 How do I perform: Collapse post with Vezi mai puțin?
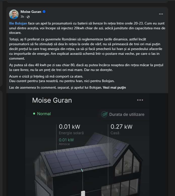pos(114,87)
